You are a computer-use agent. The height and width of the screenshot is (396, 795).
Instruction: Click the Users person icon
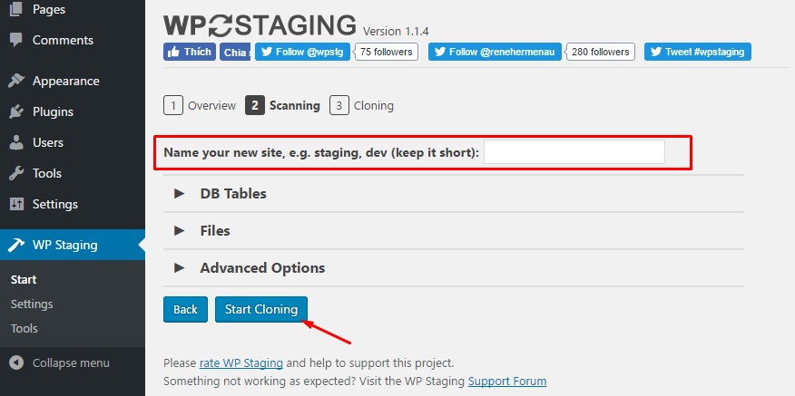point(16,143)
